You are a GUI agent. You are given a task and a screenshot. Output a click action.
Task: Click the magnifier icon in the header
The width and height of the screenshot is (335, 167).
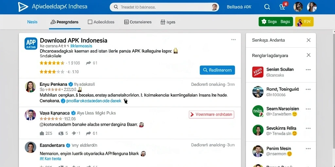click(267, 7)
